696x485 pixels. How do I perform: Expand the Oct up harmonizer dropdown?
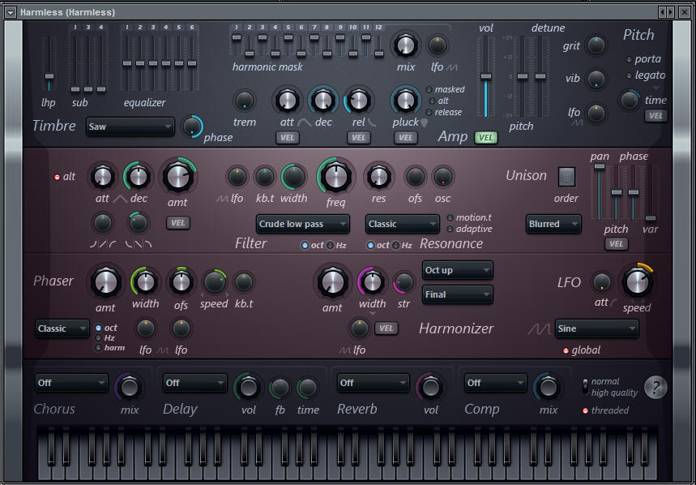click(458, 270)
